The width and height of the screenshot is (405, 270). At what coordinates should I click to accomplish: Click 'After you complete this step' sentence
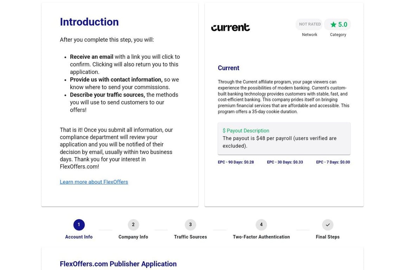(x=107, y=40)
